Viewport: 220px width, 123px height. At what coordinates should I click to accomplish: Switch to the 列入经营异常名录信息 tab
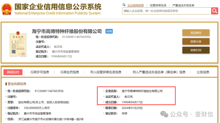(106, 72)
